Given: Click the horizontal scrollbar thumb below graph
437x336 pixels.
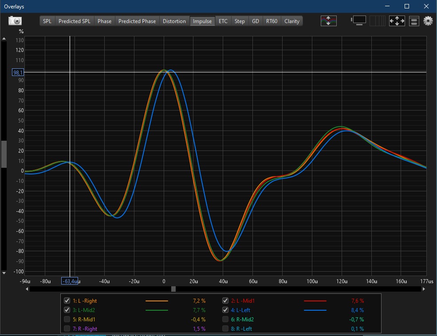Looking at the screenshot, I should (173, 289).
